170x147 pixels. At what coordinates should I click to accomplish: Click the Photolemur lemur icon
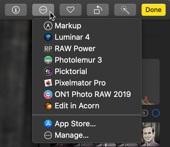tap(48, 60)
